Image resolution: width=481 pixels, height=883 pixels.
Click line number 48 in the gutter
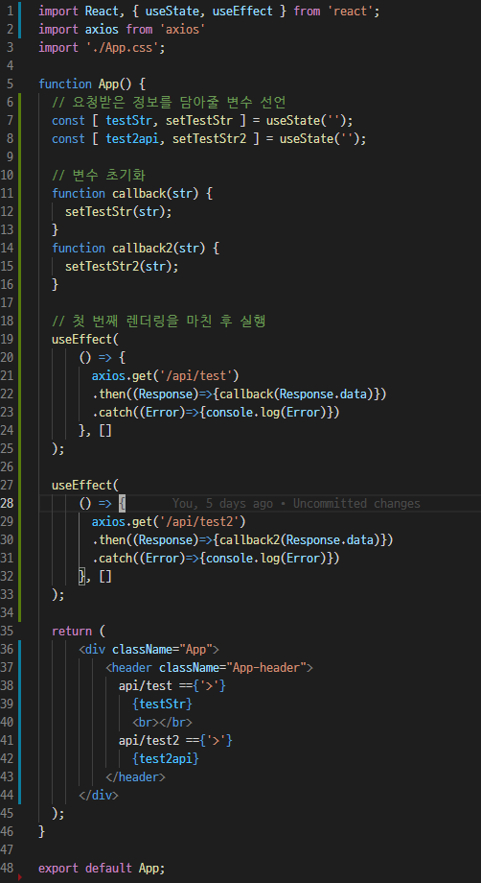(7, 869)
